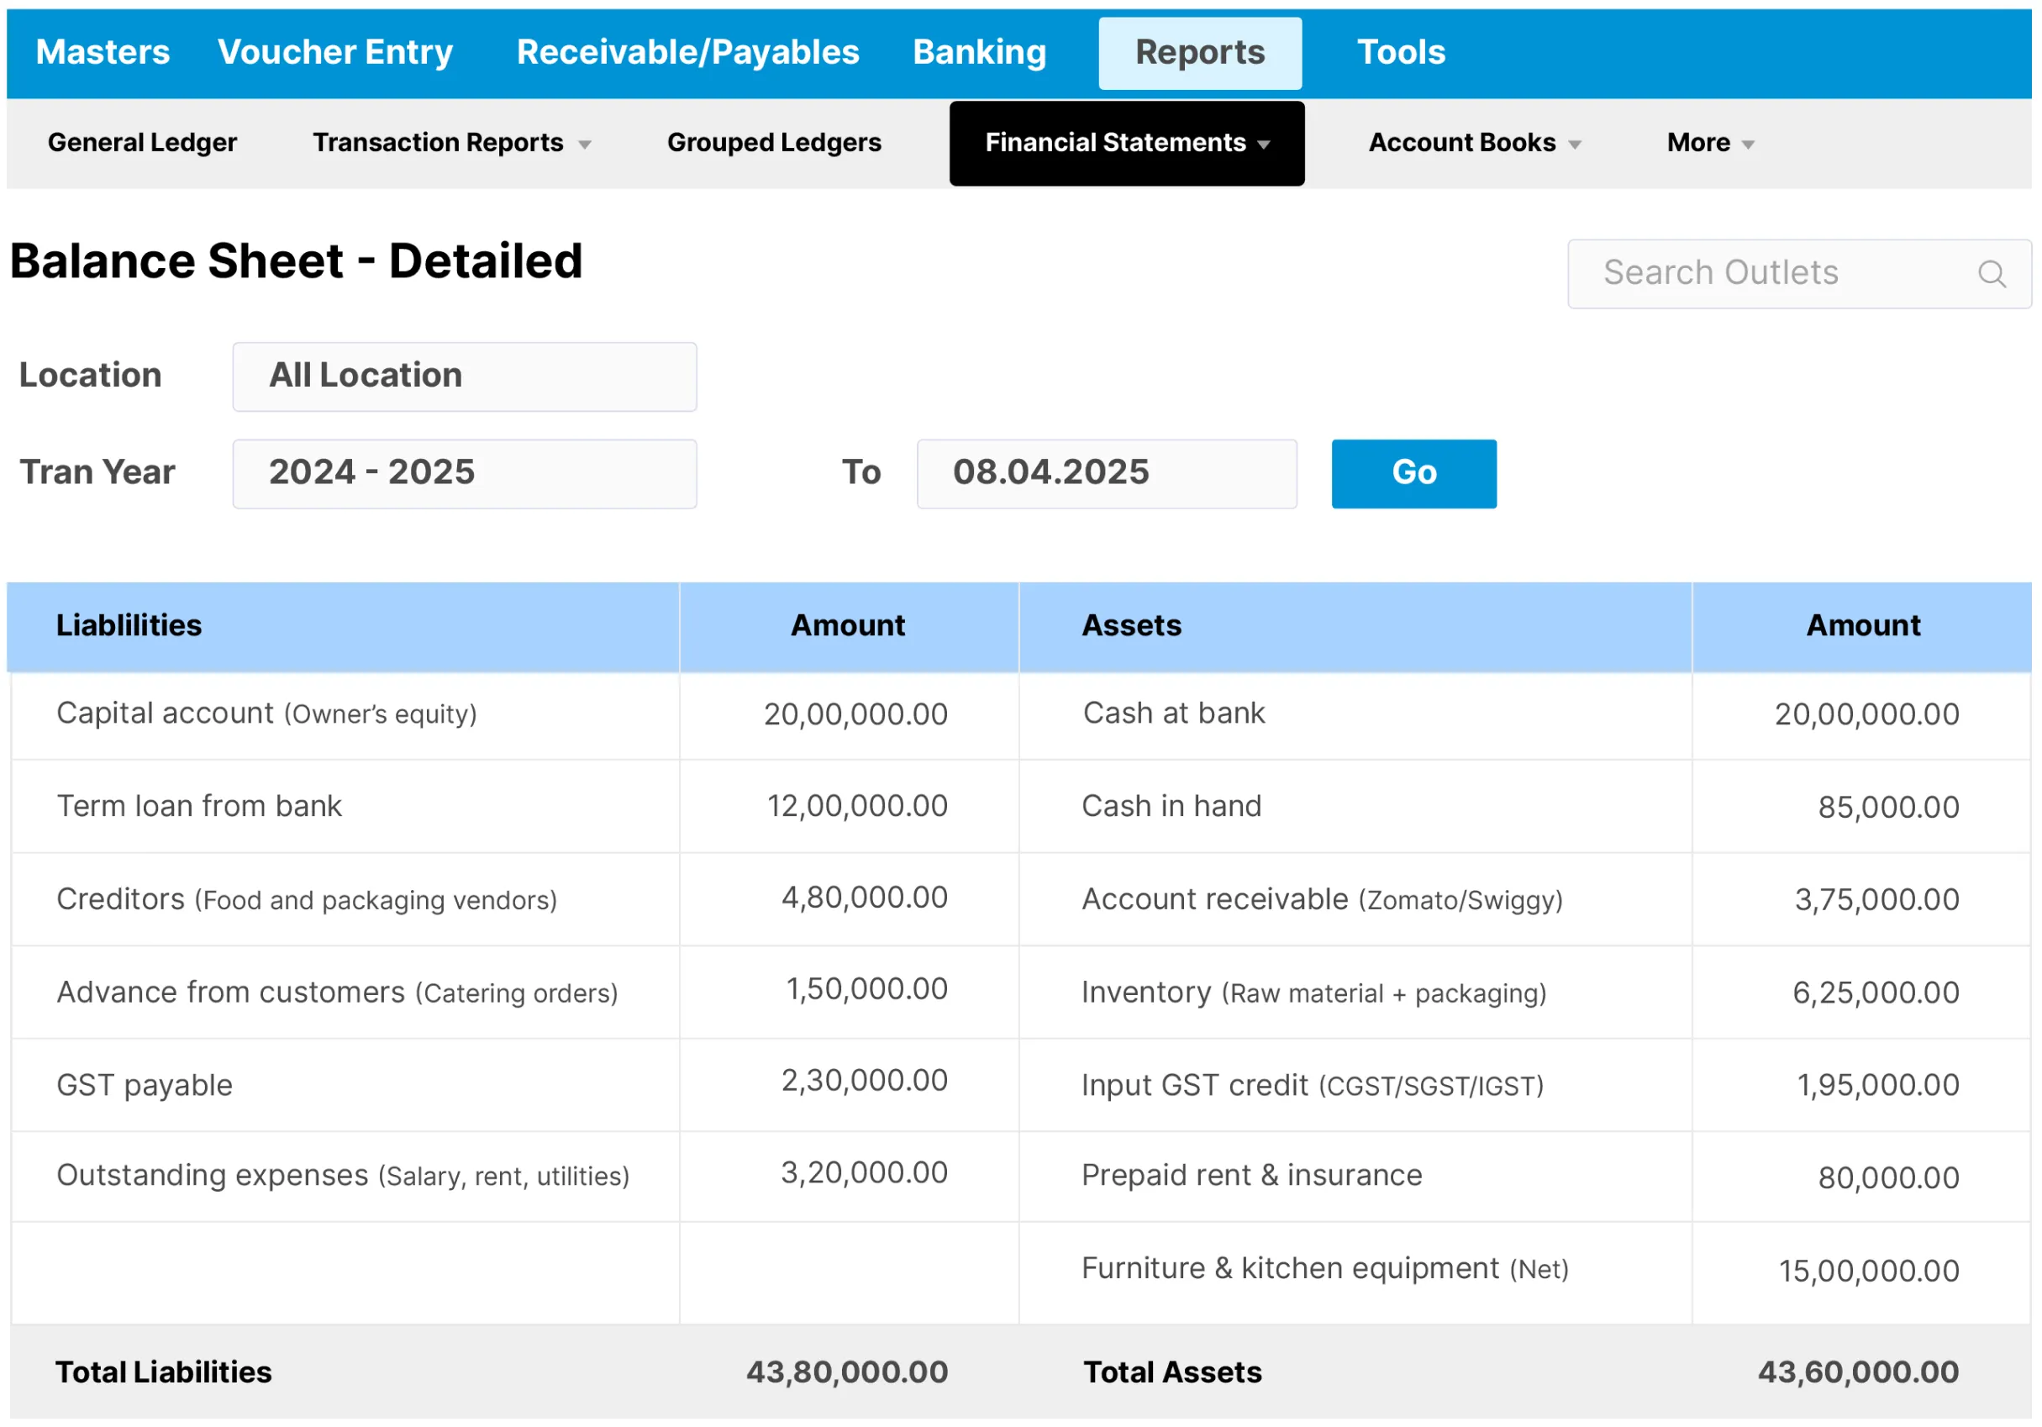
Task: Click amount 2,30,000.00 for GST payable
Action: [x=865, y=1081]
